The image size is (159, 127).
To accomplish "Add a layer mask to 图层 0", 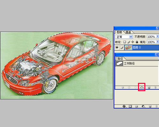I will tap(130, 106).
